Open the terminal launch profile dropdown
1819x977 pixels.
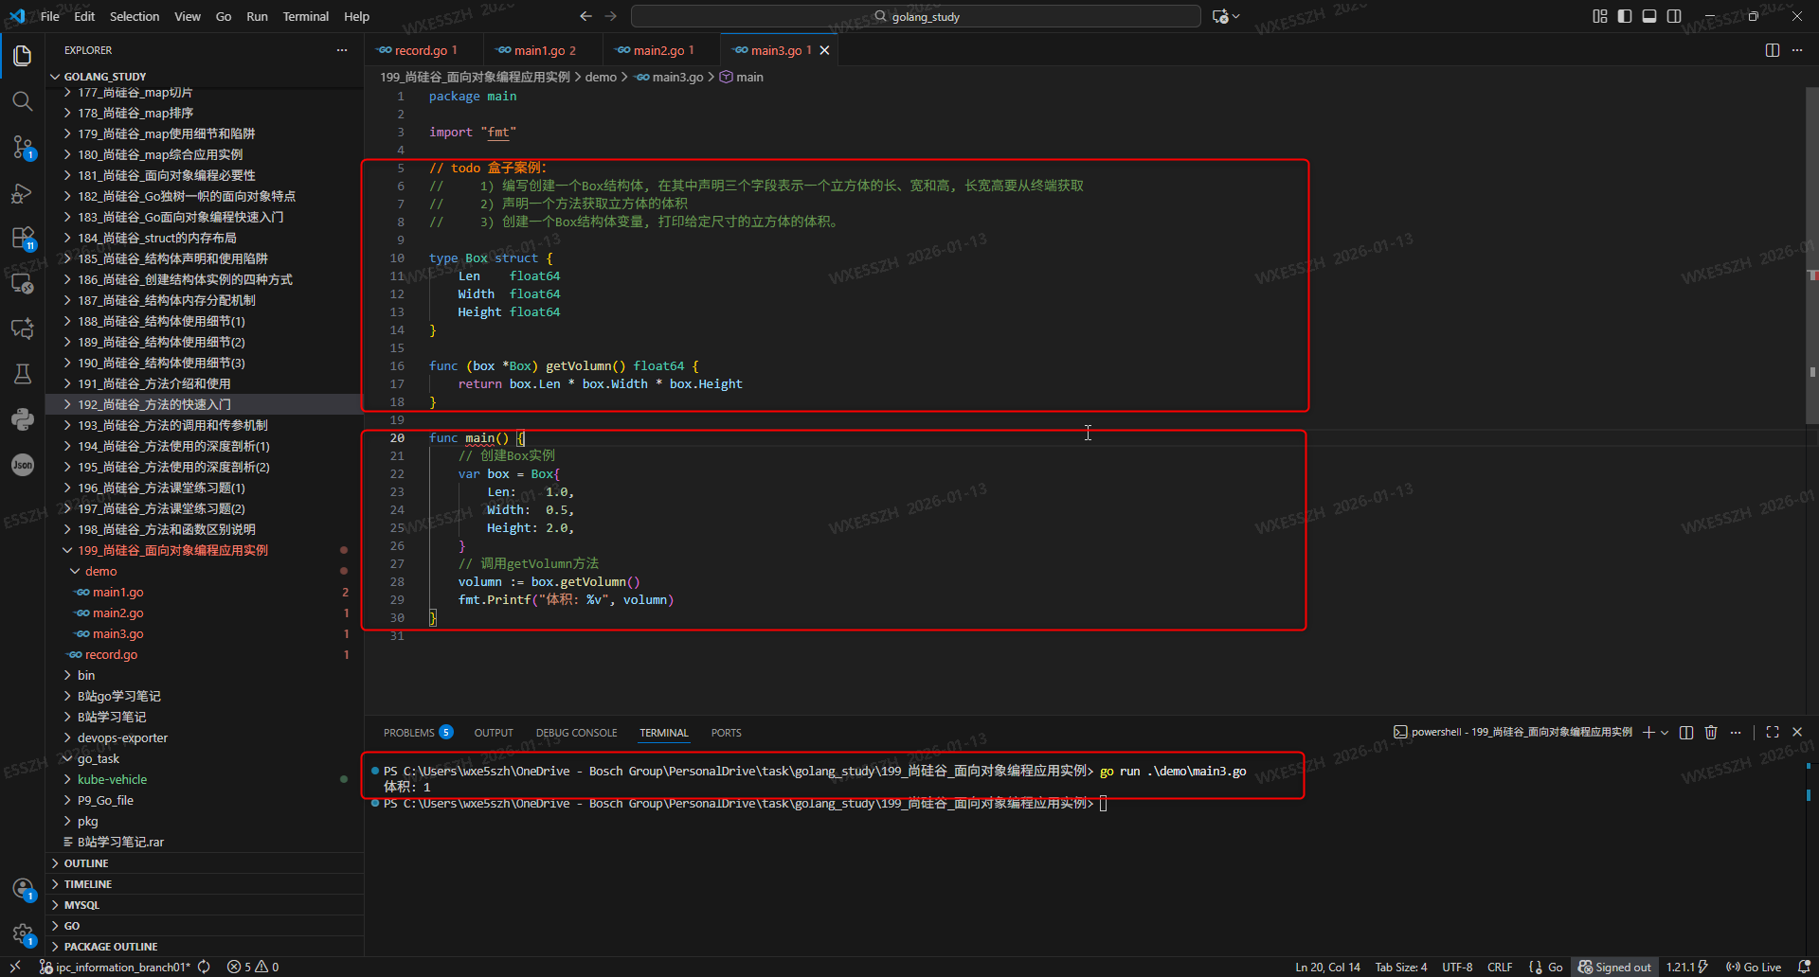coord(1665,732)
